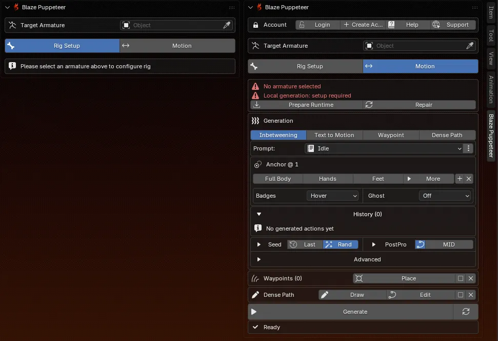Image resolution: width=498 pixels, height=341 pixels.
Task: Select Motion tab in right panel
Action: pos(421,66)
